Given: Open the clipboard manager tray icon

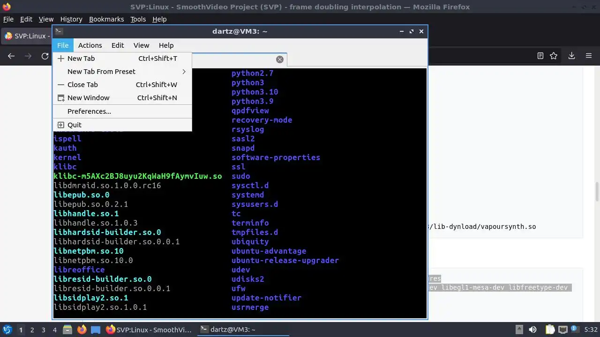Looking at the screenshot, I should pyautogui.click(x=550, y=330).
